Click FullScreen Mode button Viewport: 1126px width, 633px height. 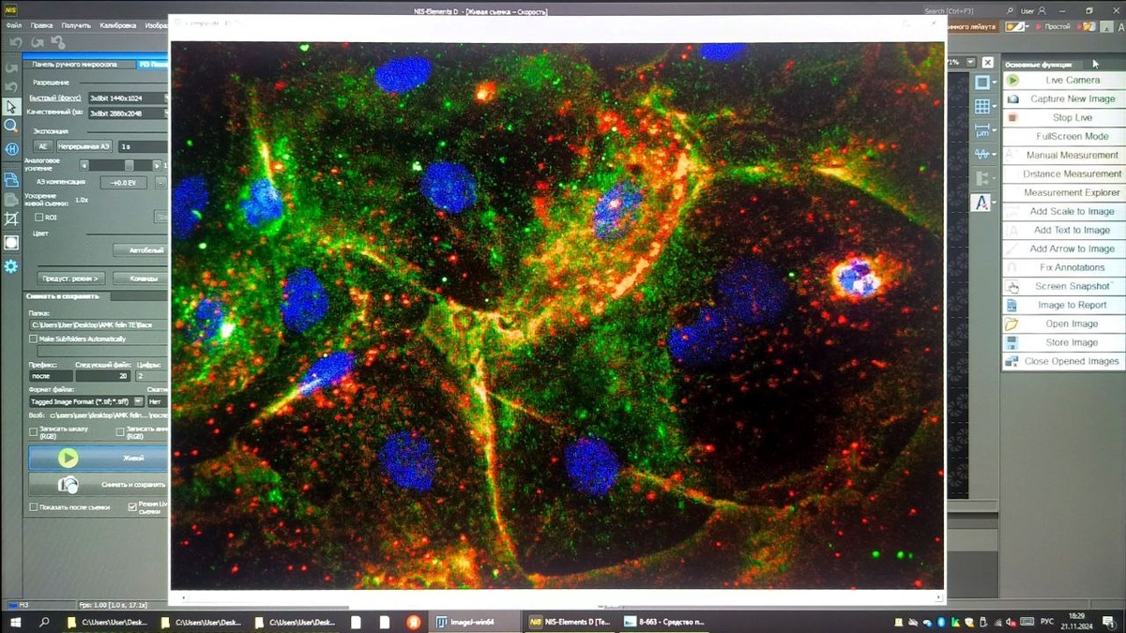click(1063, 136)
